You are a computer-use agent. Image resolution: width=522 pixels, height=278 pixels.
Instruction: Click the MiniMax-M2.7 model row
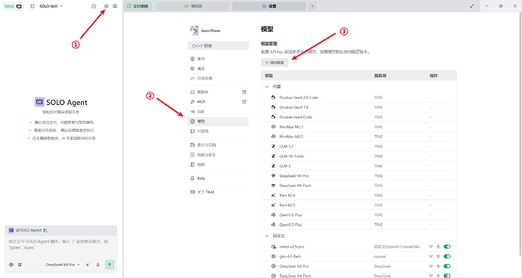tap(359, 127)
